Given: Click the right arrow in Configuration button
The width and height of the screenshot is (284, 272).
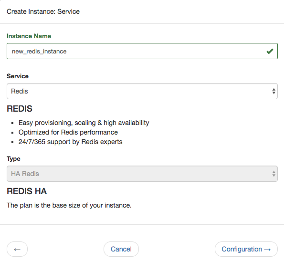Looking at the screenshot, I should (267, 250).
